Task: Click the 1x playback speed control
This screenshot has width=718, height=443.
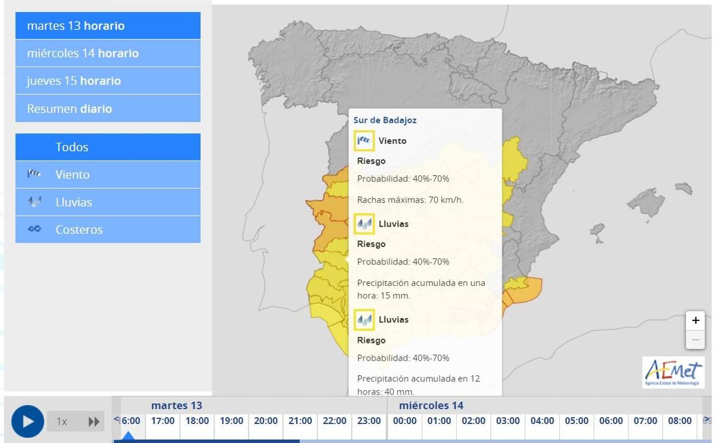Action: 62,422
